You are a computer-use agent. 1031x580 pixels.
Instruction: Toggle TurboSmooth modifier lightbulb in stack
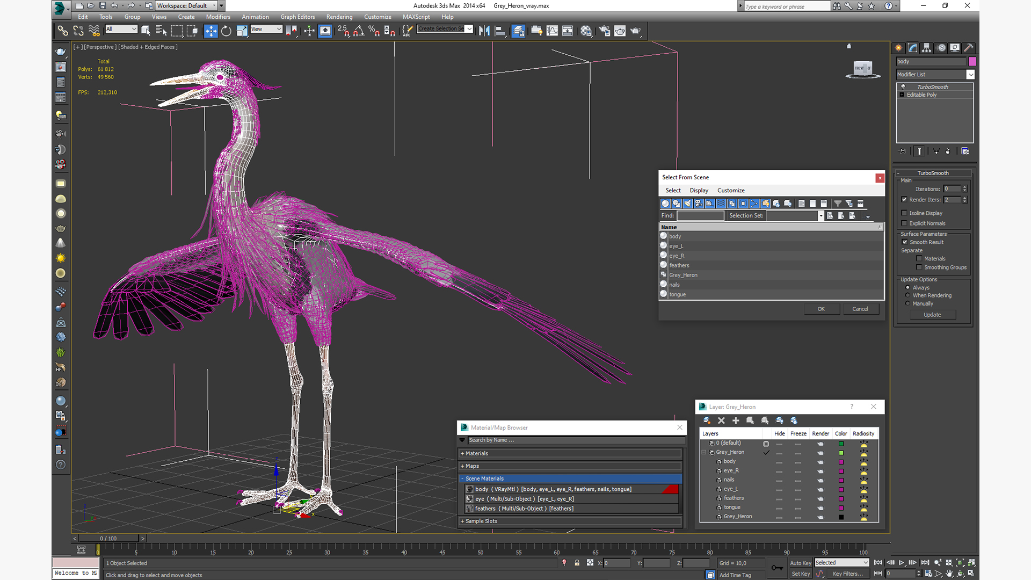tap(903, 86)
